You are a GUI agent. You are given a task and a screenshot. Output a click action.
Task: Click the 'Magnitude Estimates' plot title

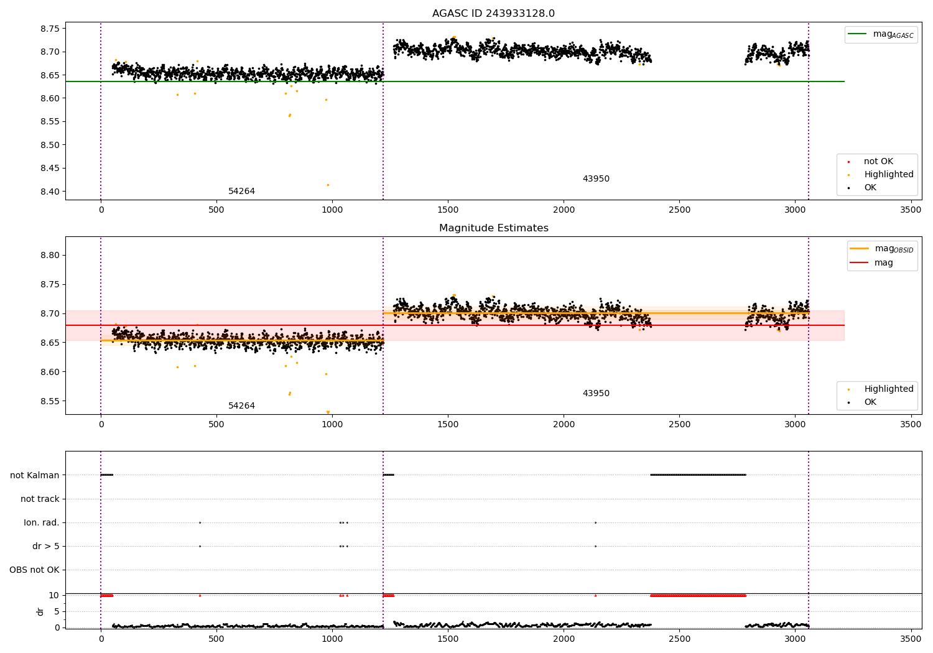493,228
